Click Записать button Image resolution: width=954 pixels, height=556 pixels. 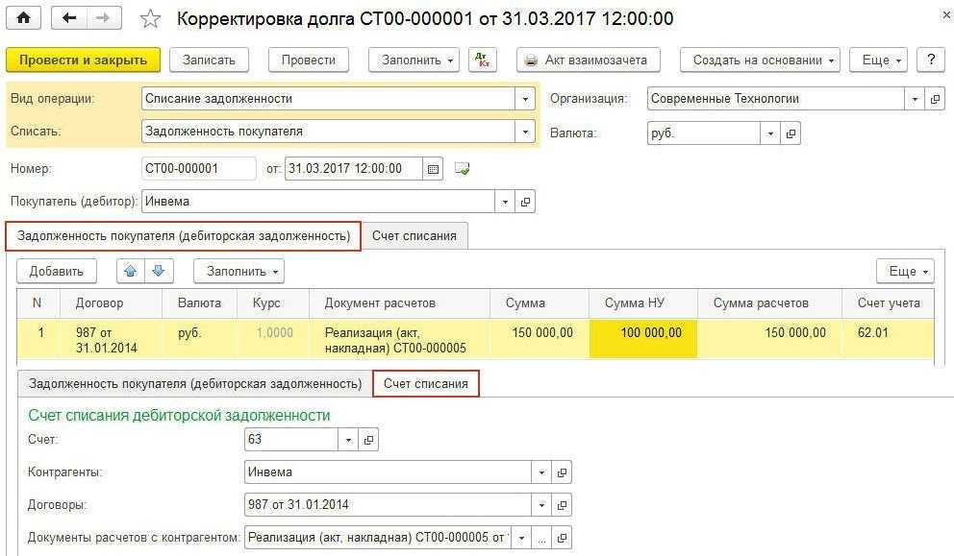point(209,60)
